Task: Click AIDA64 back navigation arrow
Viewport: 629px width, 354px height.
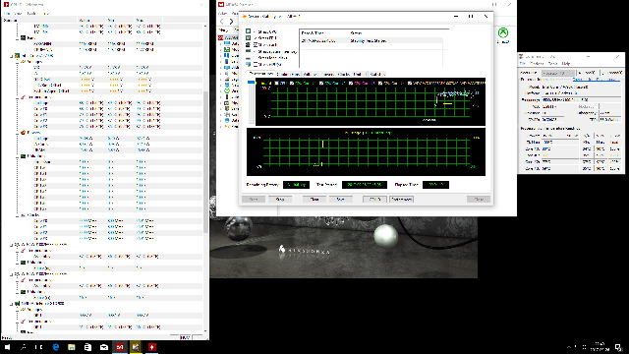Action: pyautogui.click(x=222, y=22)
